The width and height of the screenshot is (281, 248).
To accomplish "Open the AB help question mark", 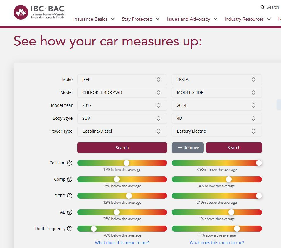I will [x=70, y=212].
